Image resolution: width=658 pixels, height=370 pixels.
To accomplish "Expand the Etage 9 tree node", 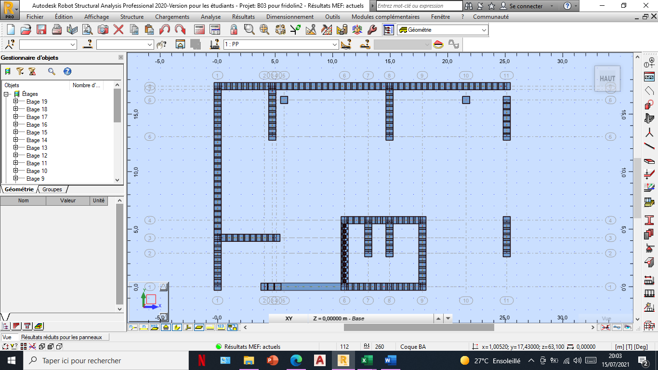I will 15,179.
